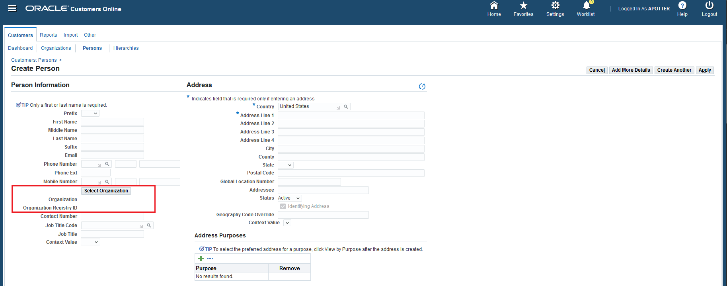This screenshot has width=727, height=286.
Task: Click the Suffix field
Action: coord(113,147)
